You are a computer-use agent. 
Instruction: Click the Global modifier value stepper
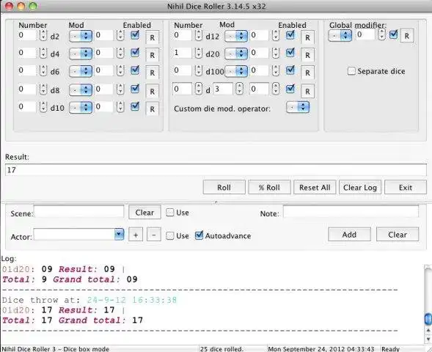click(381, 35)
